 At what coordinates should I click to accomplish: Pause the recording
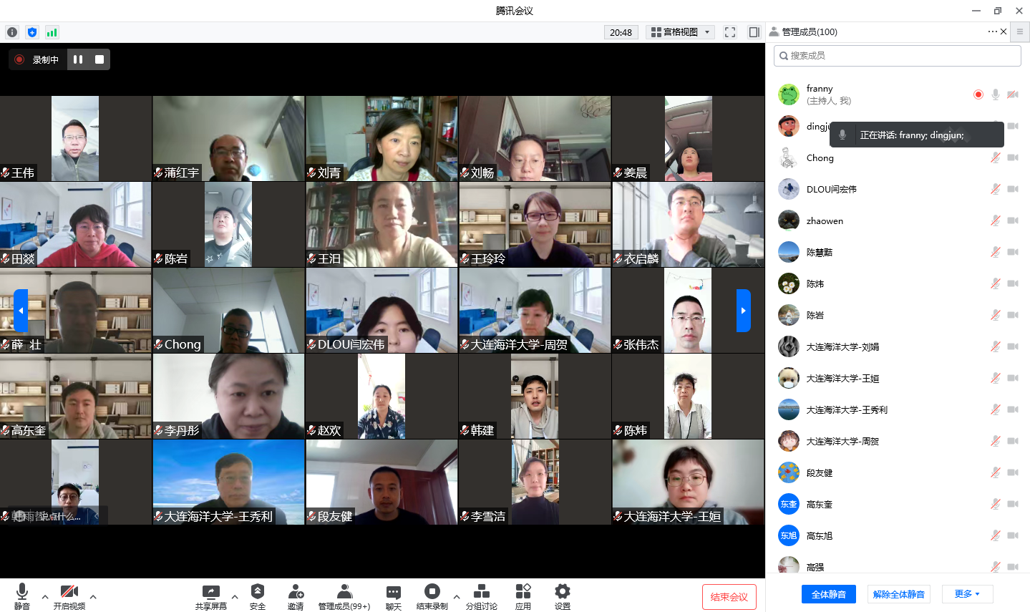[x=78, y=59]
